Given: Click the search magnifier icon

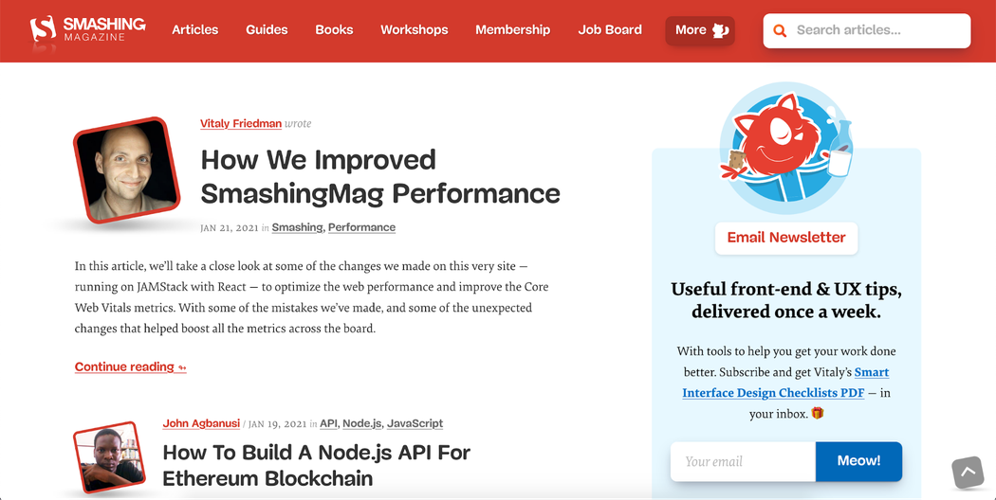Looking at the screenshot, I should pos(780,30).
